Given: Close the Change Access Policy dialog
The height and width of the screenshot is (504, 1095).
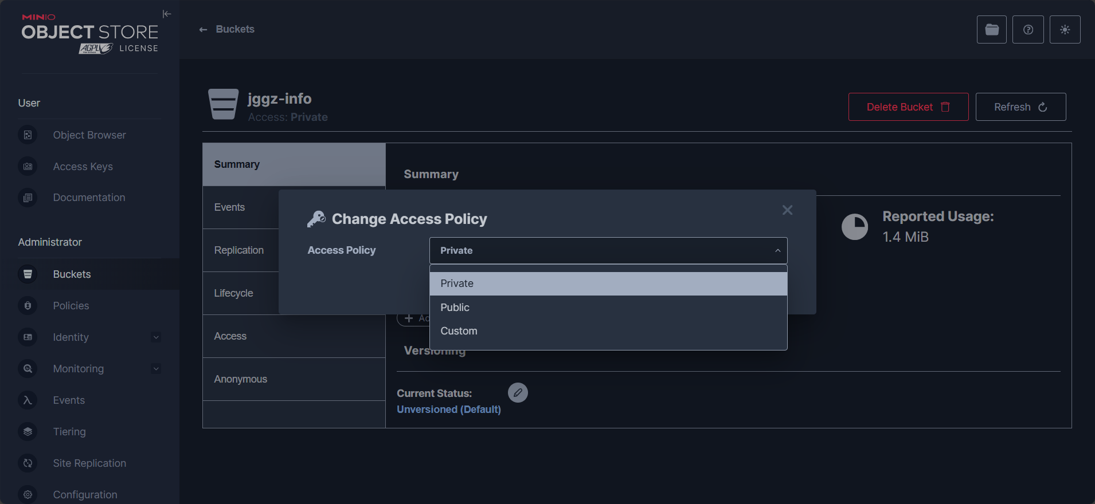Looking at the screenshot, I should point(787,210).
